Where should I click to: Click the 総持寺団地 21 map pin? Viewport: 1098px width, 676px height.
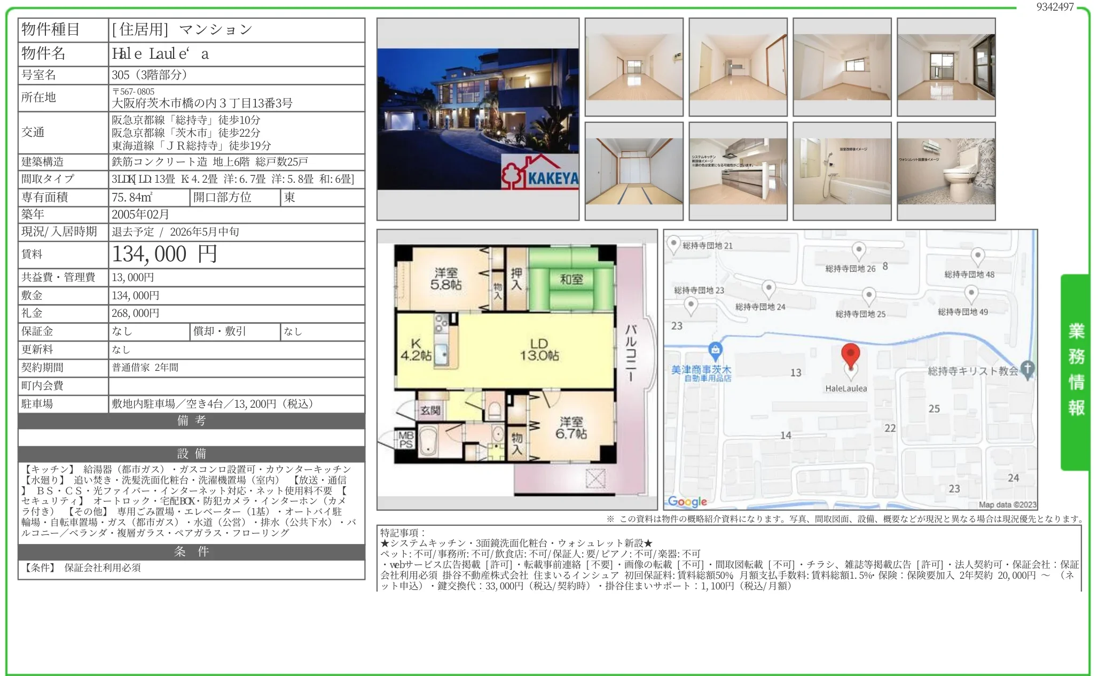tap(673, 244)
